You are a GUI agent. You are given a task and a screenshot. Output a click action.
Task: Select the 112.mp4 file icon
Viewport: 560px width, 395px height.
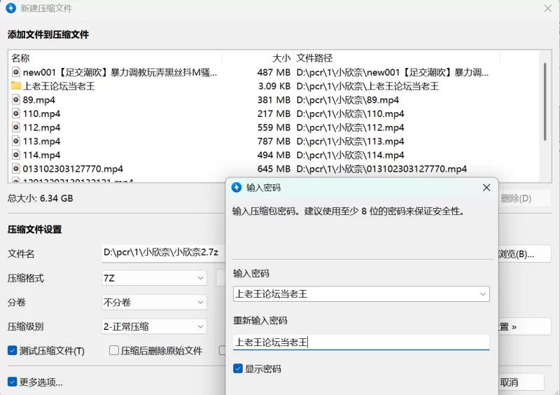pyautogui.click(x=16, y=127)
